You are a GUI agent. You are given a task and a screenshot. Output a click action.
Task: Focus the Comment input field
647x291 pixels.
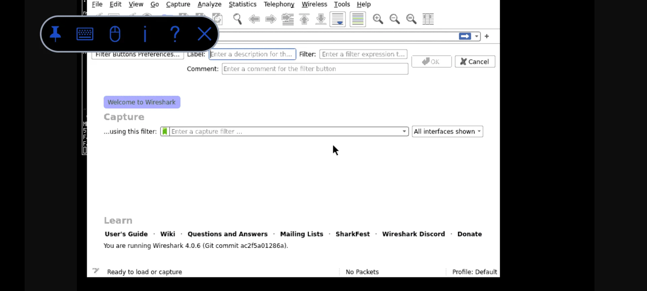[x=315, y=69]
